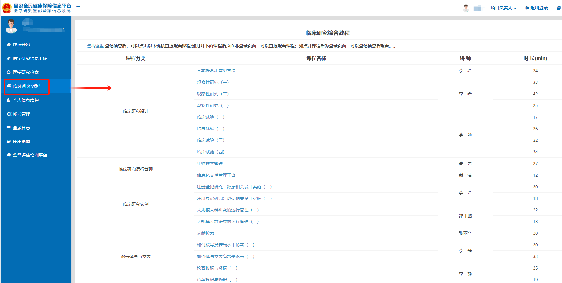This screenshot has height=283, width=562.
Task: Select 临床研究课程 in the sidebar
Action: pyautogui.click(x=36, y=86)
